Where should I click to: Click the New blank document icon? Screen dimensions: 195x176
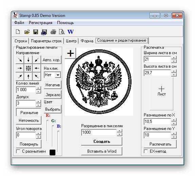[18, 32]
